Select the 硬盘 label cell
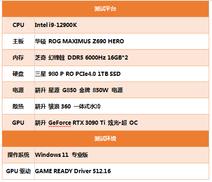 tap(18, 74)
